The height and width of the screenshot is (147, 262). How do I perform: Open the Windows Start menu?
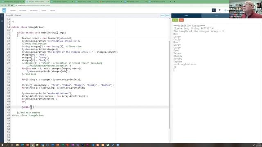click(2, 145)
